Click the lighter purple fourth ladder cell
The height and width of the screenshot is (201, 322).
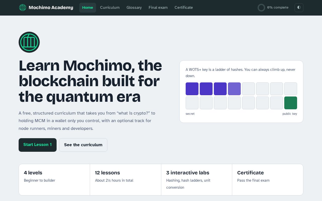[x=234, y=89]
